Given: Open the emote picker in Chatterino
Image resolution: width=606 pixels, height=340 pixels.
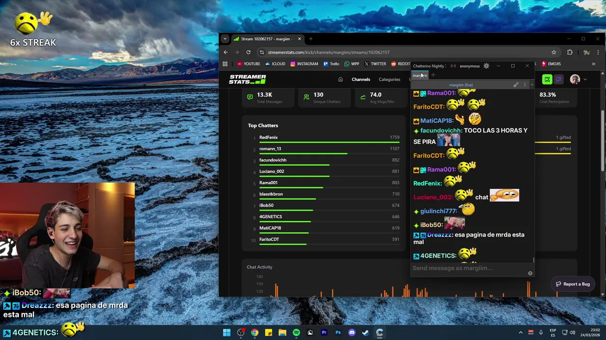Looking at the screenshot, I should pos(530,273).
